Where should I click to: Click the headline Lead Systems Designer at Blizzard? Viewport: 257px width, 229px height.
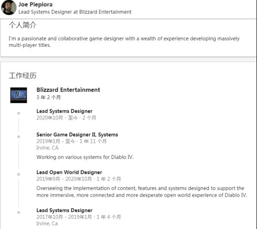(75, 12)
